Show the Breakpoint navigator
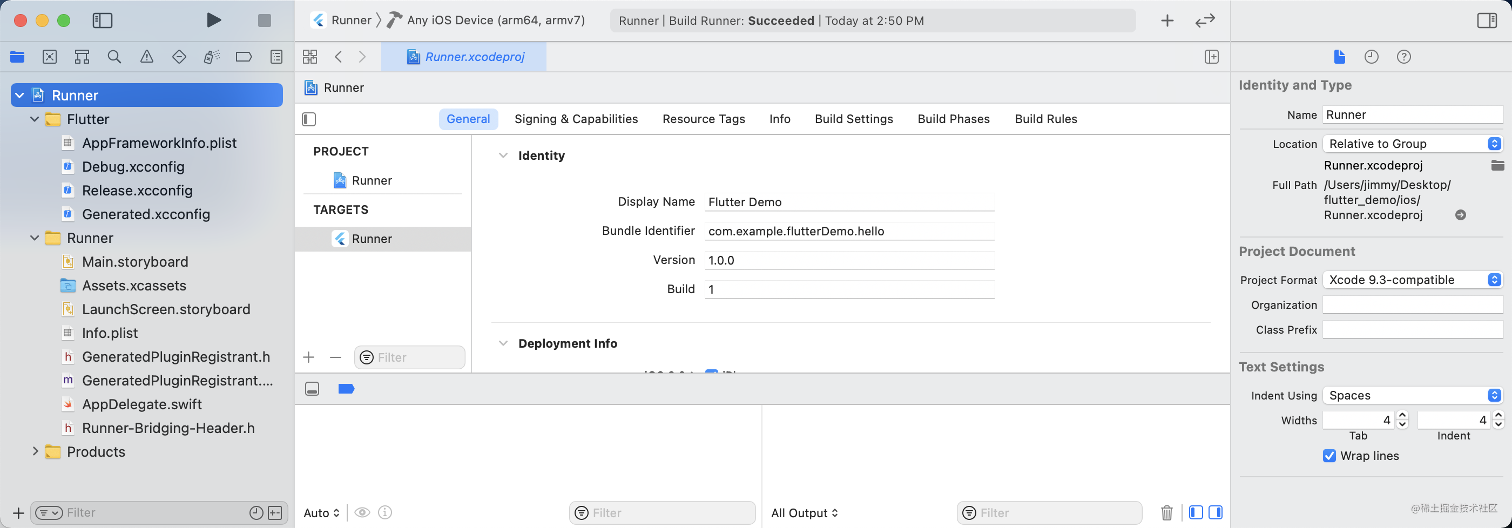The image size is (1512, 528). coord(244,57)
